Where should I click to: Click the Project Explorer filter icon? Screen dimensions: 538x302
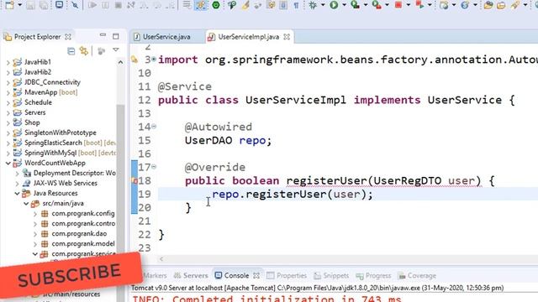click(101, 51)
